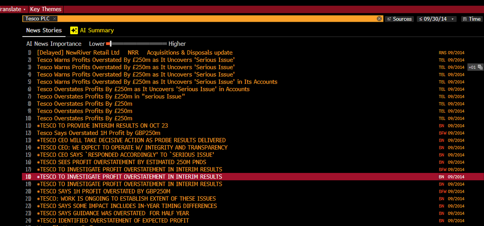
Task: Select highlighted story 18 TESCO TO INVESTIGATE
Action: [x=129, y=177]
